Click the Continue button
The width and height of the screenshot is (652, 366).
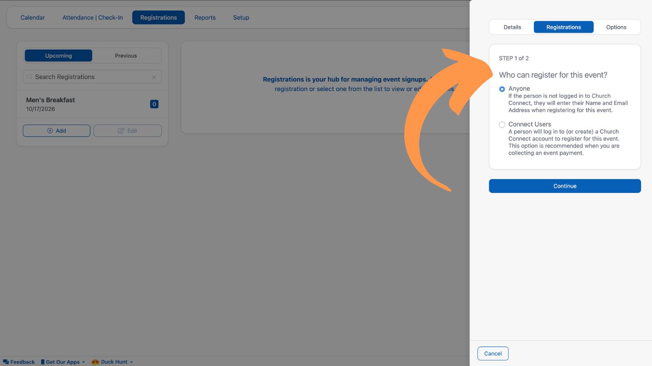(565, 186)
